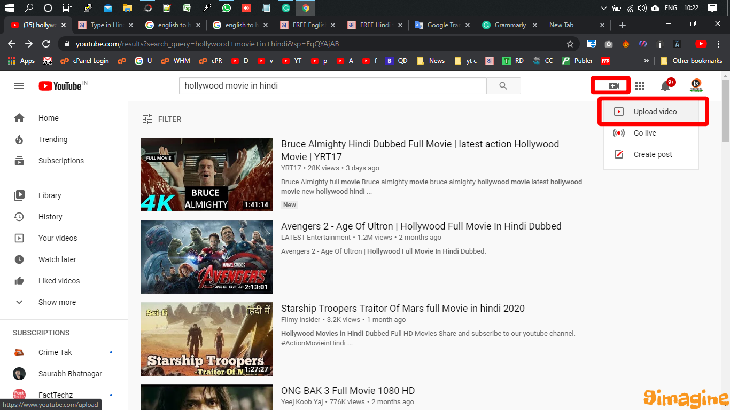Play the Starship Troopers thumbnail
The image size is (730, 410).
[x=207, y=339]
